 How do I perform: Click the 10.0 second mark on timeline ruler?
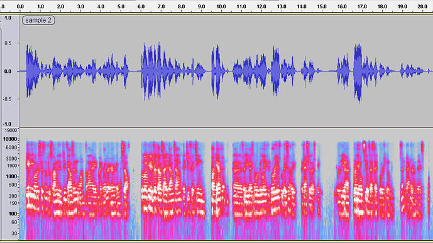(x=221, y=6)
